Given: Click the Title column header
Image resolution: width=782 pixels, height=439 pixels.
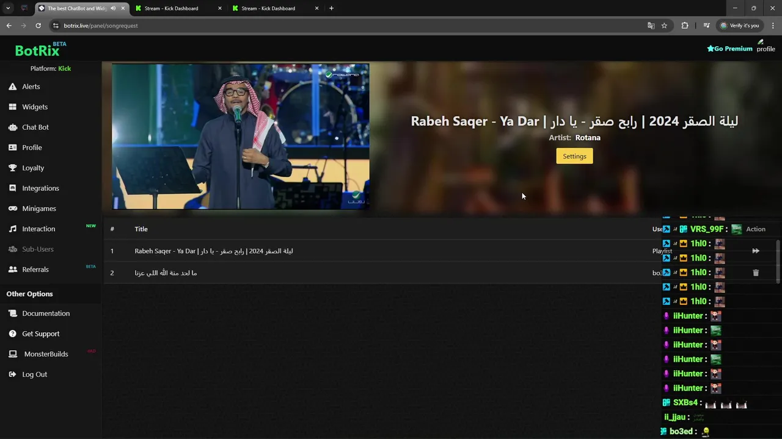Looking at the screenshot, I should pos(141,229).
